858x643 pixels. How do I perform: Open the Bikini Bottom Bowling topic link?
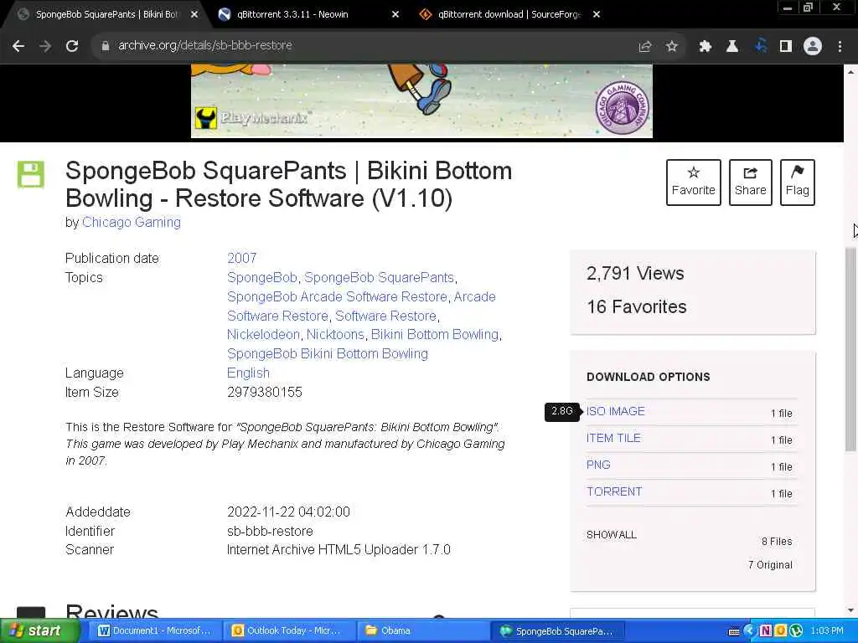435,334
